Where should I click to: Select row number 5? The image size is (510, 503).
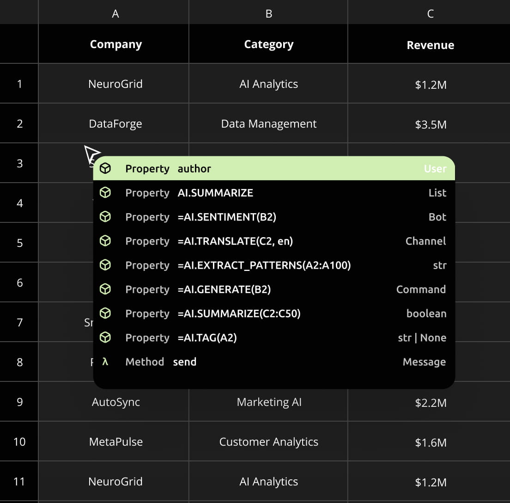coord(19,242)
